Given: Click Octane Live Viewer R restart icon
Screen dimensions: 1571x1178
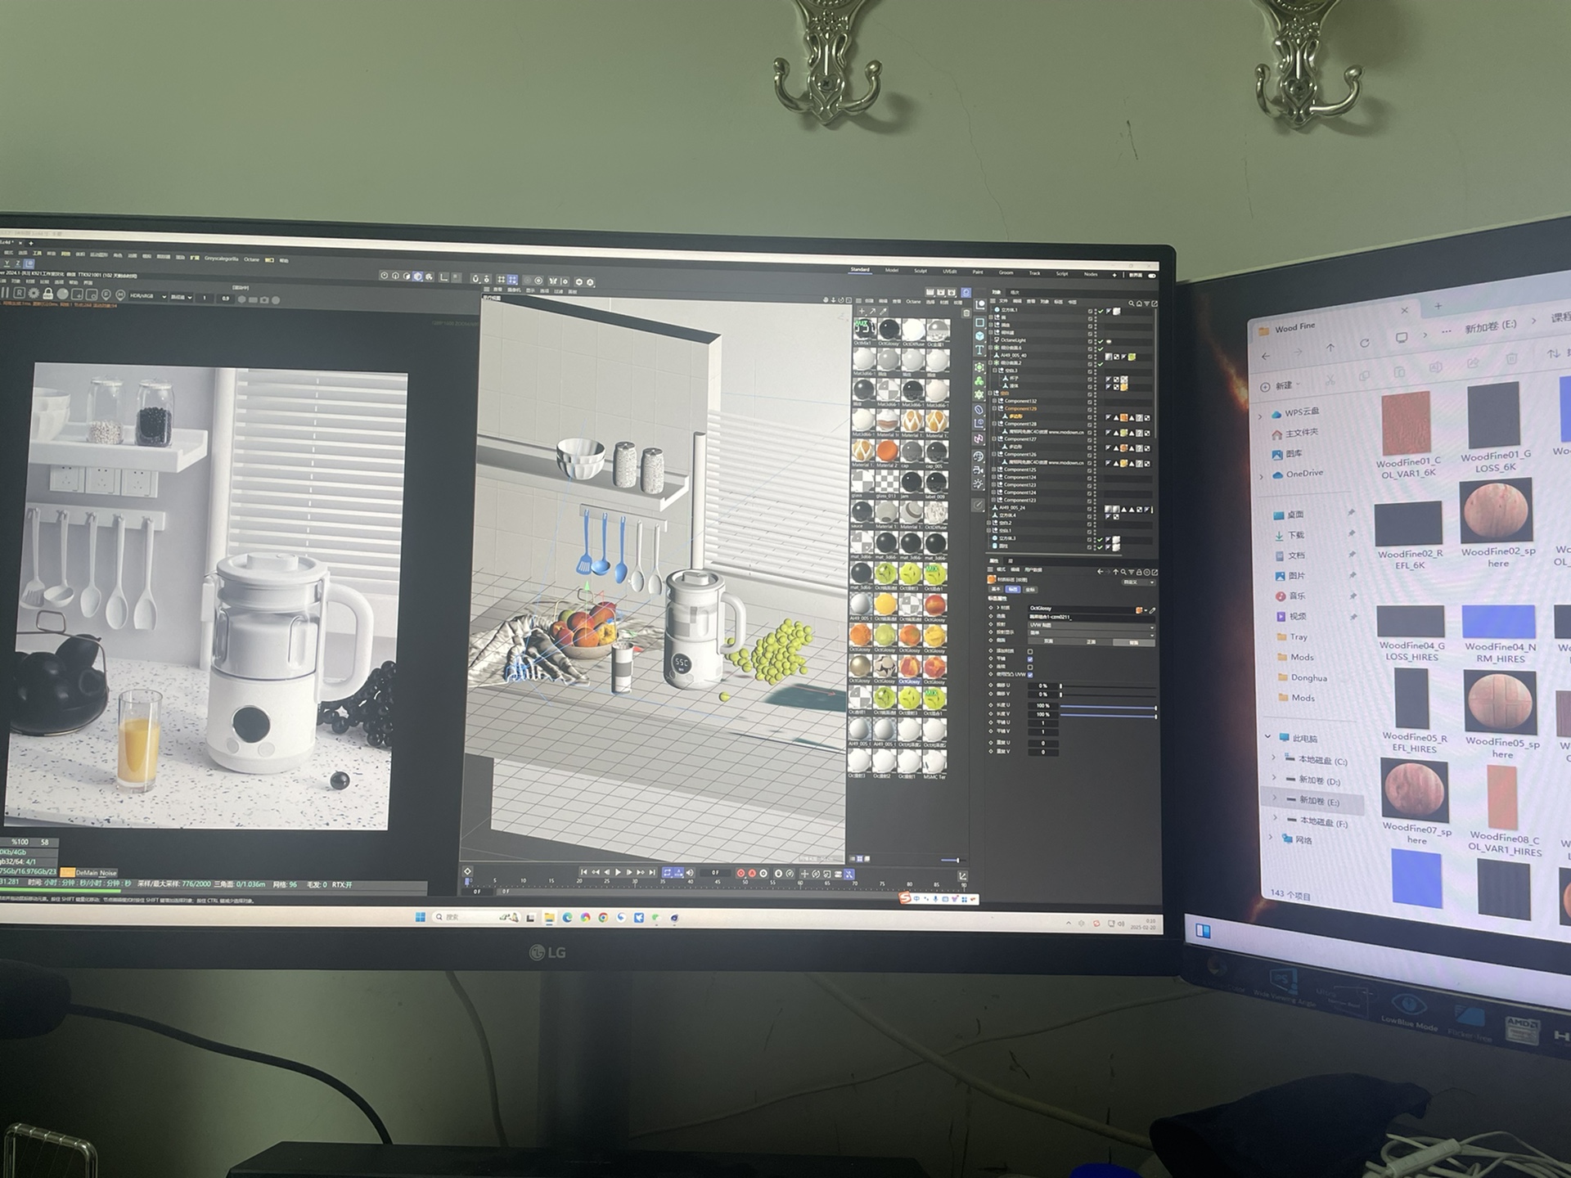Looking at the screenshot, I should pyautogui.click(x=19, y=293).
